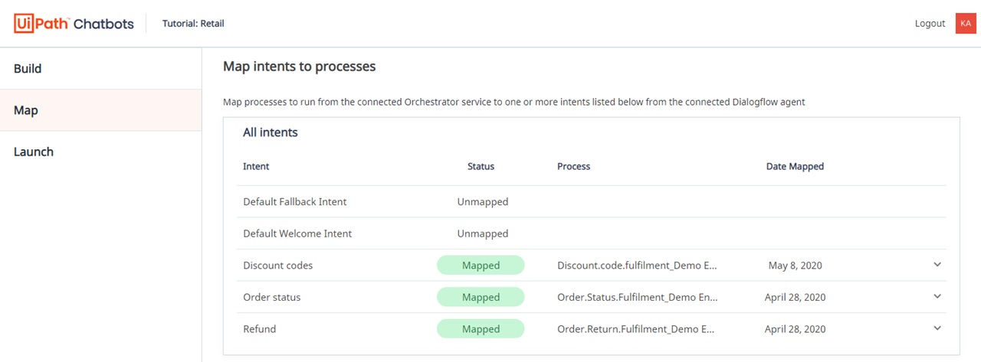Click the Status column header
This screenshot has height=362, width=981.
481,166
